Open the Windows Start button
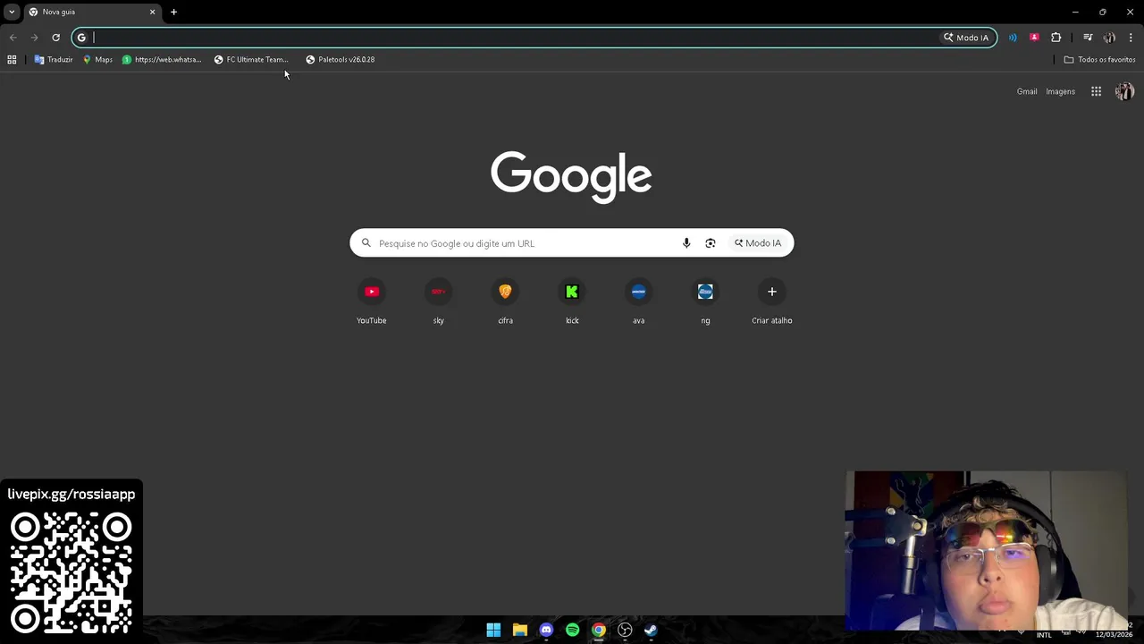The image size is (1144, 644). [x=493, y=630]
